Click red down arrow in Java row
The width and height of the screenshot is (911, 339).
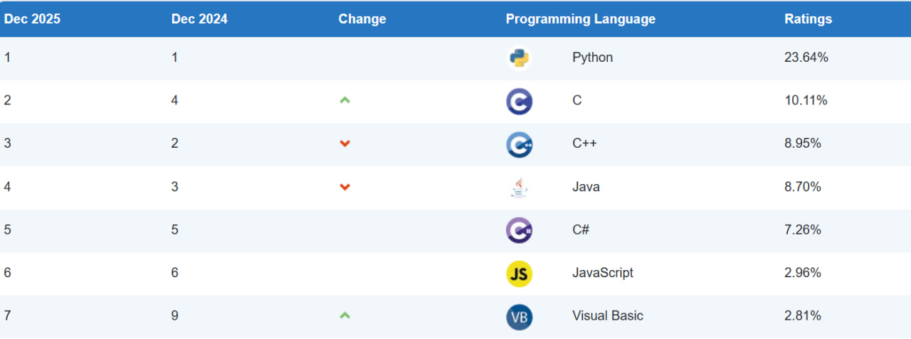pyautogui.click(x=345, y=188)
